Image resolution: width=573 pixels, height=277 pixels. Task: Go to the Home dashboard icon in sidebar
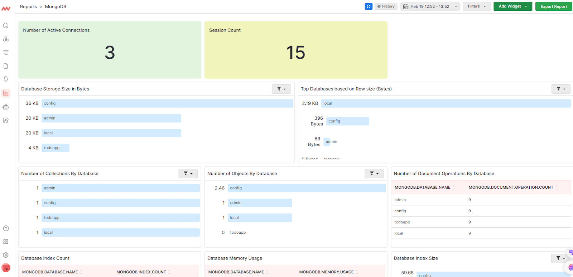[x=6, y=25]
